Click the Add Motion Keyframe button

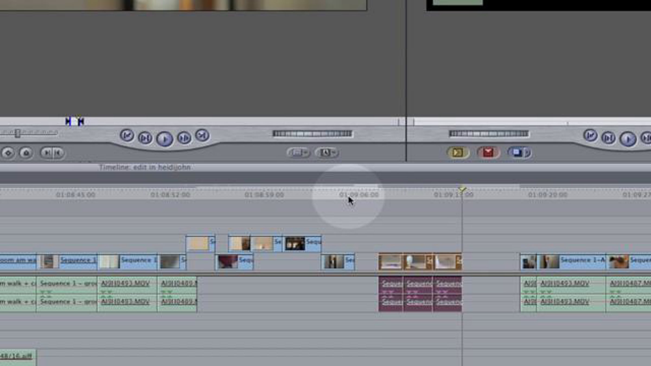tap(8, 153)
